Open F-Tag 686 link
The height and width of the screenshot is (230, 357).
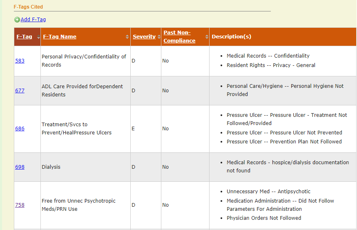[x=20, y=129]
